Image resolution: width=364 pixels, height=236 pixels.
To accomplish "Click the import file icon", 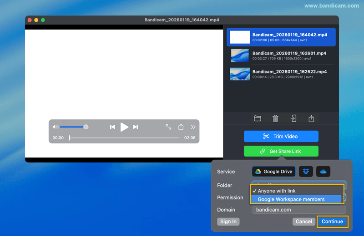I will coord(293,118).
